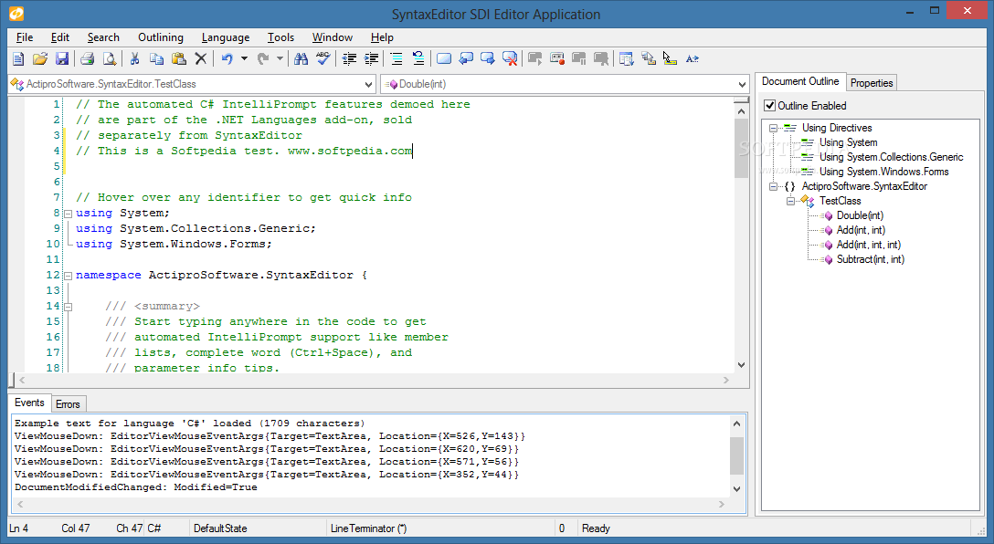994x544 pixels.
Task: Open the Outlining menu
Action: tap(161, 37)
